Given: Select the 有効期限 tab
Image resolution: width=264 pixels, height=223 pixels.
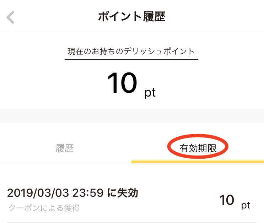Looking at the screenshot, I should pos(198,148).
